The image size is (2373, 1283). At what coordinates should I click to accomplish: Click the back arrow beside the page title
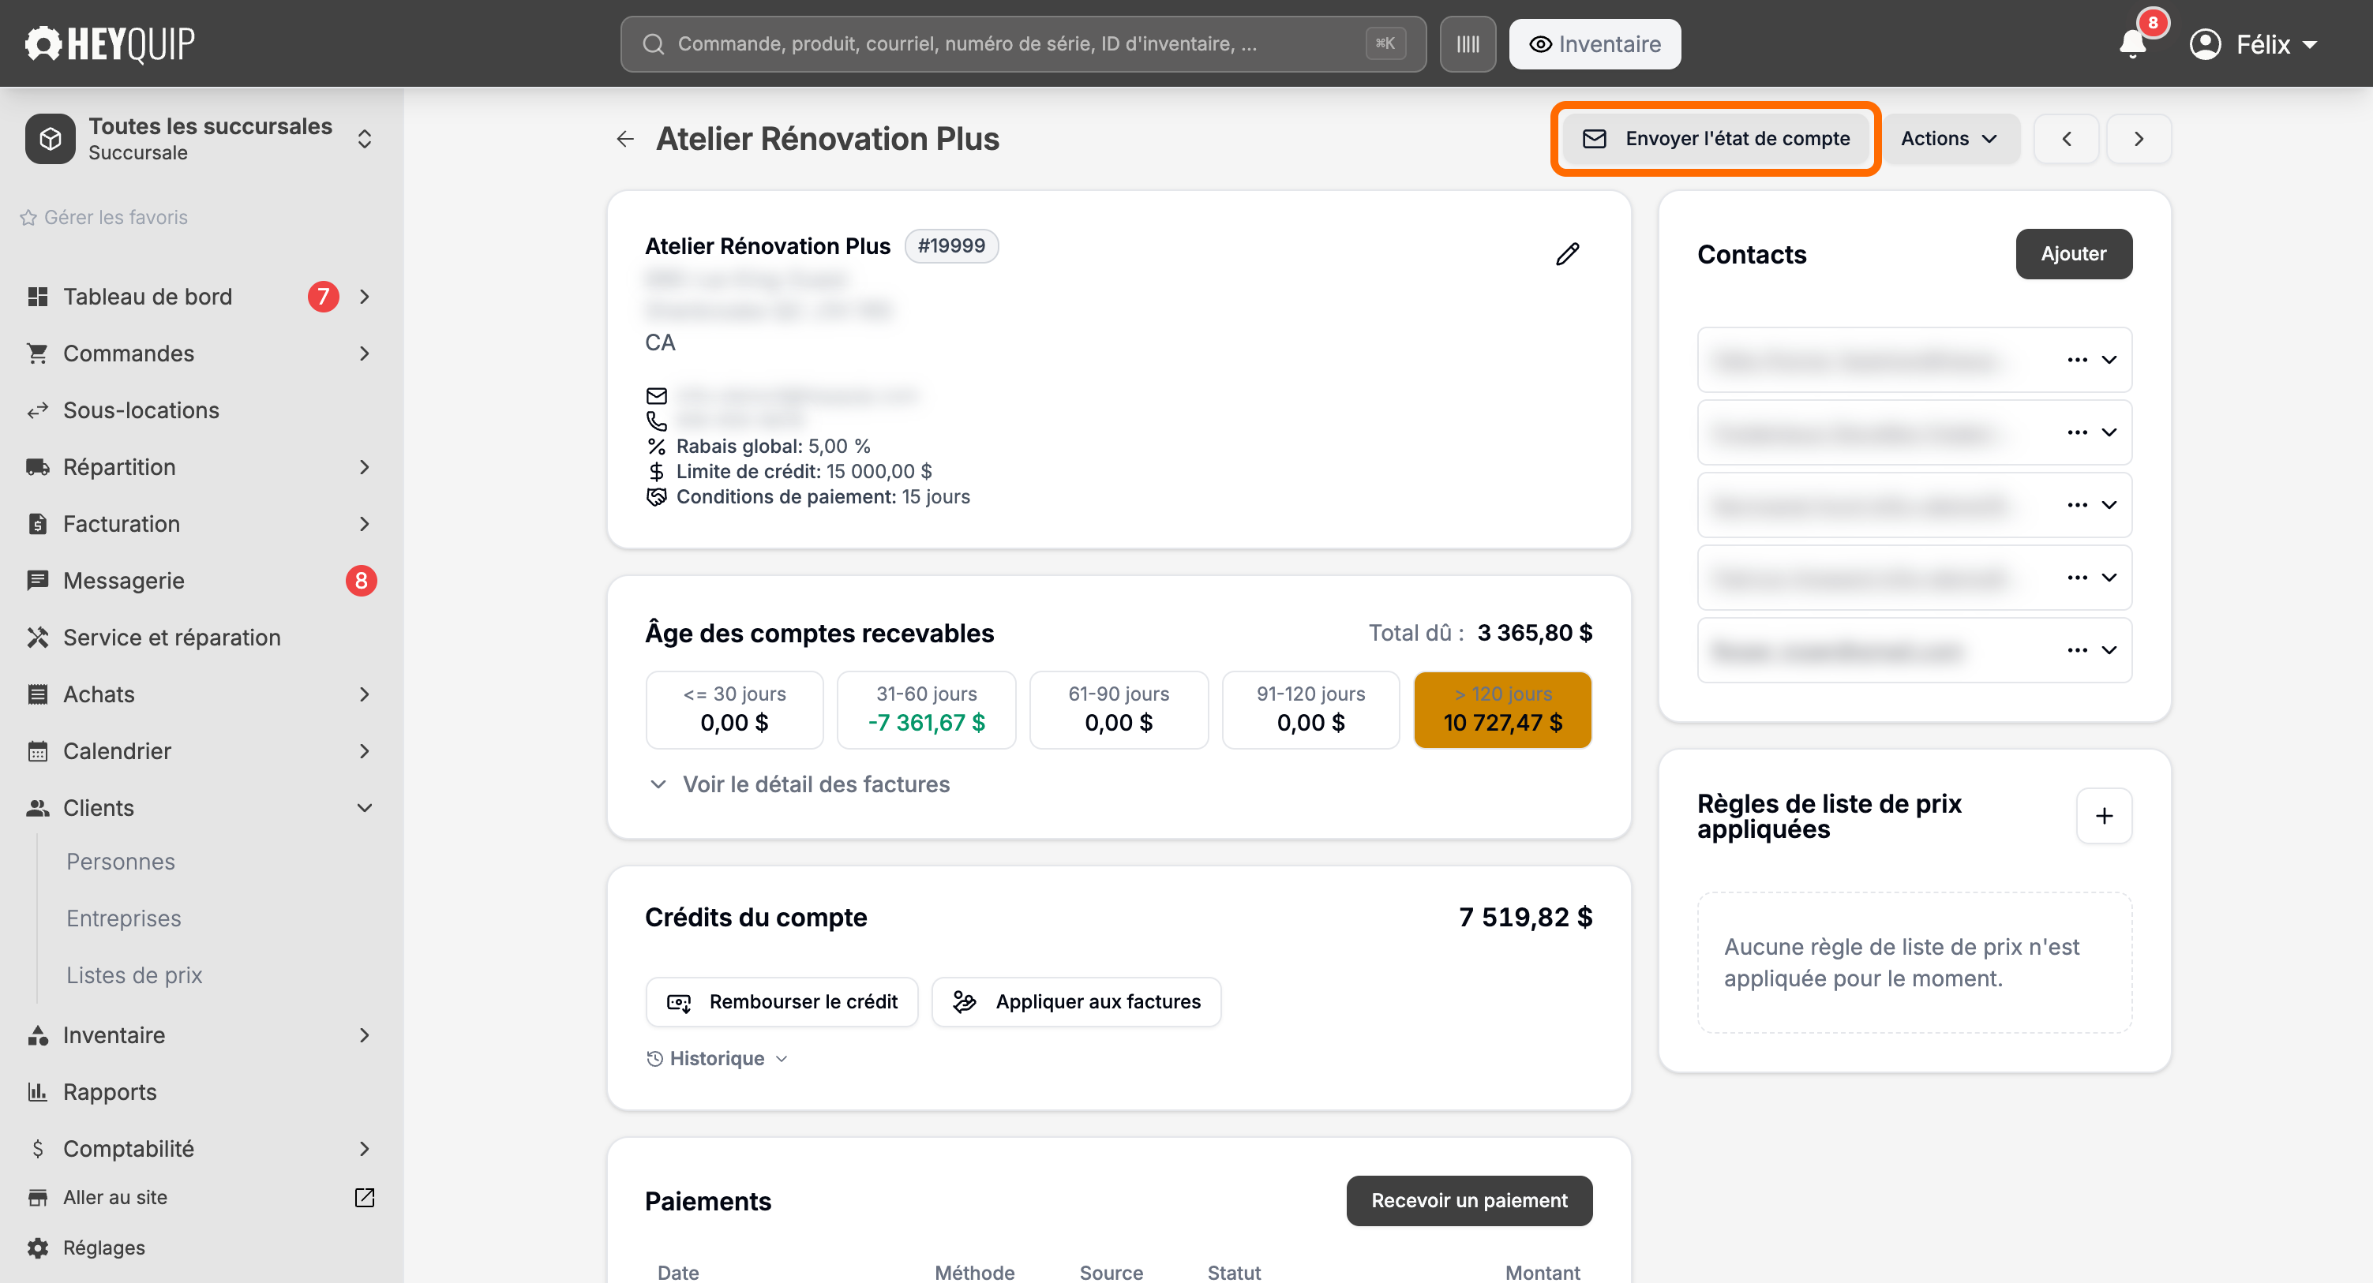tap(625, 139)
